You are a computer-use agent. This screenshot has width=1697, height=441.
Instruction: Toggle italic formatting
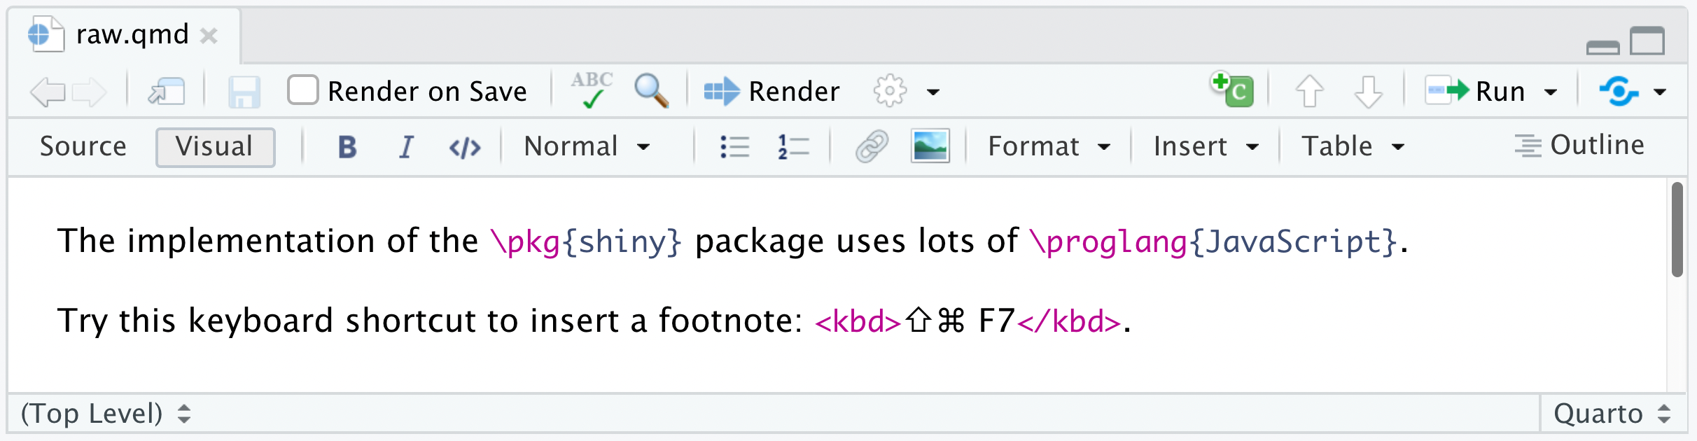pos(406,147)
